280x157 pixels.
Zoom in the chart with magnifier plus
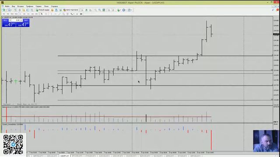pos(95,10)
